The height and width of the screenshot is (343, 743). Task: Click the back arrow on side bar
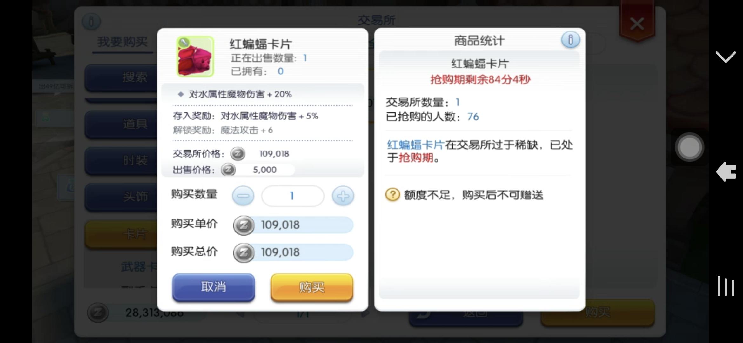[726, 171]
